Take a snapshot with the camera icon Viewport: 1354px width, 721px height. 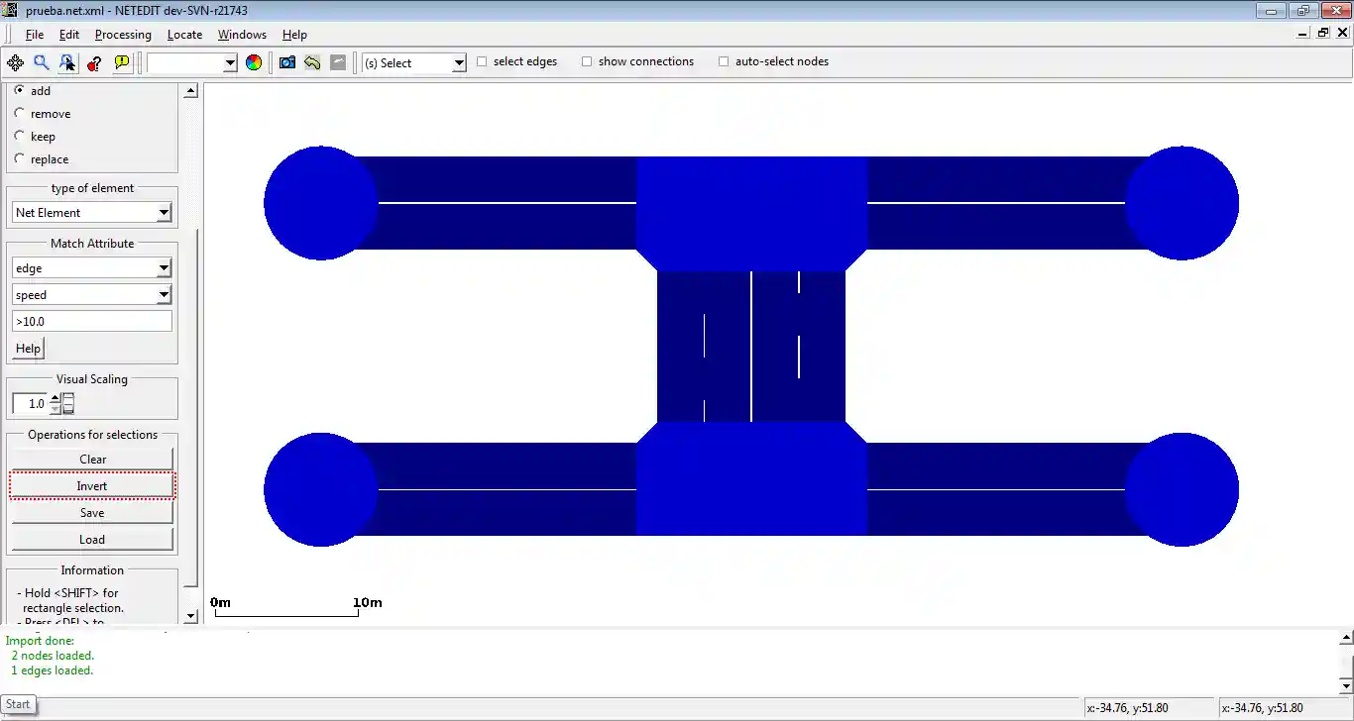click(287, 62)
